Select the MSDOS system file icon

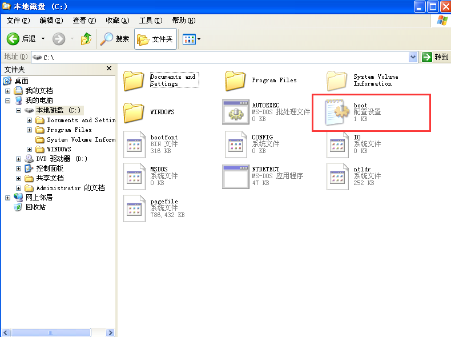(x=134, y=176)
